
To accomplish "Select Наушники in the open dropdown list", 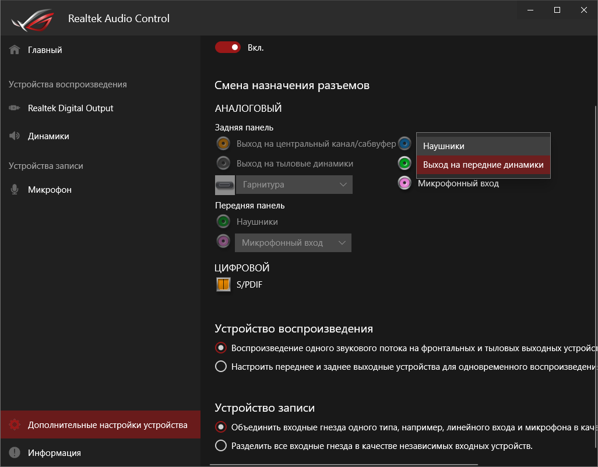I will point(483,146).
